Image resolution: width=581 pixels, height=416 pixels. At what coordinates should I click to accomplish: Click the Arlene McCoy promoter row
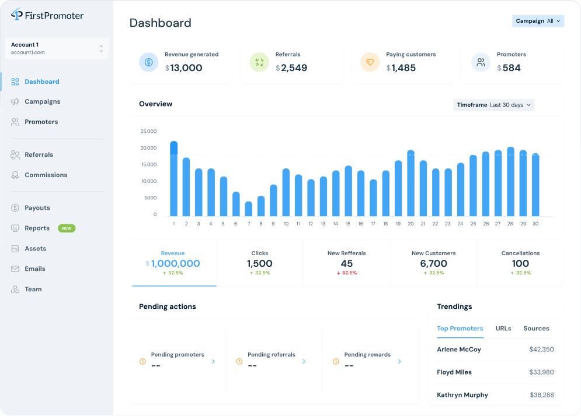point(495,350)
